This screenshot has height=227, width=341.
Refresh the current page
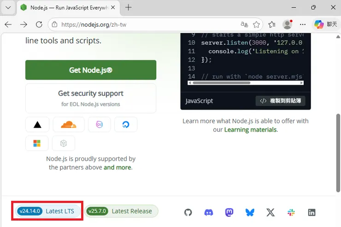click(39, 24)
